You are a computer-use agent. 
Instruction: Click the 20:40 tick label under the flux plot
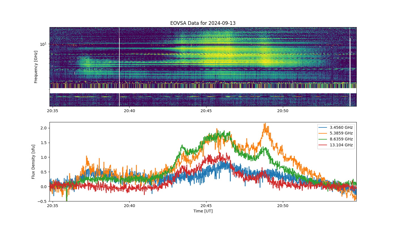129,206
